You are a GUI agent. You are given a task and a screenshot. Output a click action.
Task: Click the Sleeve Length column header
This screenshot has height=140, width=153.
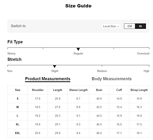pyautogui.click(x=78, y=90)
